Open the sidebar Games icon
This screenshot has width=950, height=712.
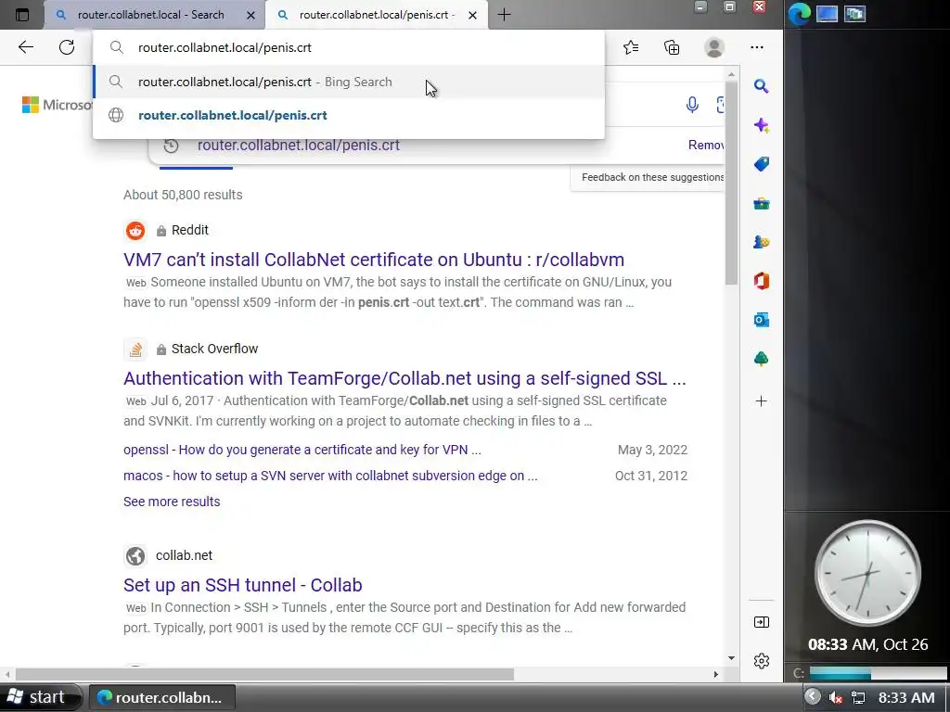point(762,242)
